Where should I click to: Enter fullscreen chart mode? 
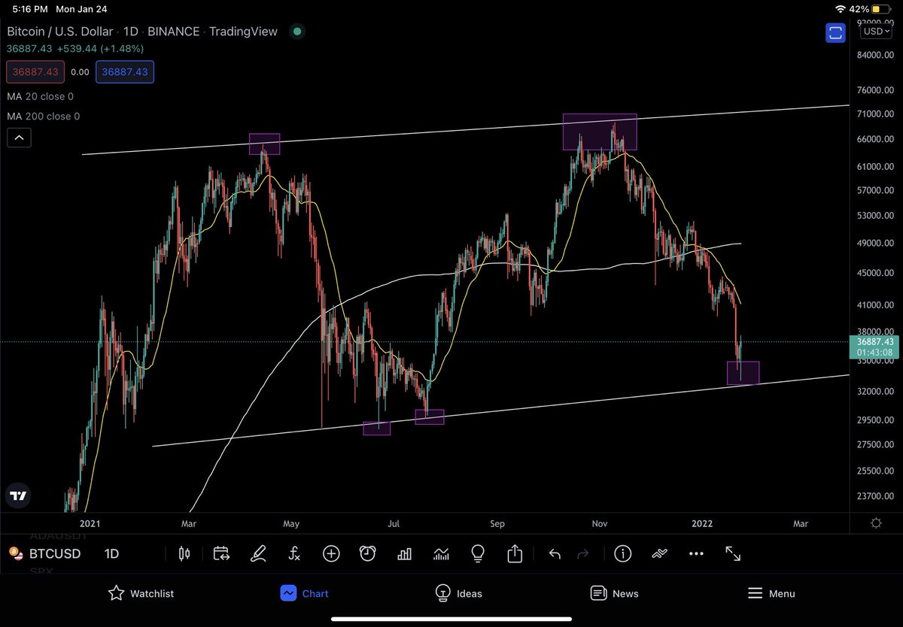[733, 554]
